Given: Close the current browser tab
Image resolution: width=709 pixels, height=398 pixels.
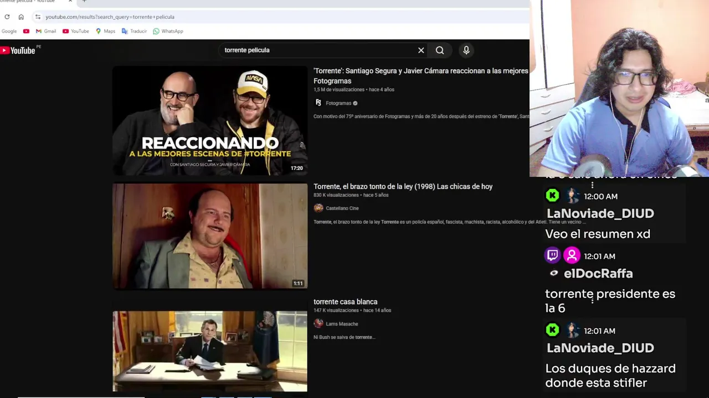Looking at the screenshot, I should point(70,2).
